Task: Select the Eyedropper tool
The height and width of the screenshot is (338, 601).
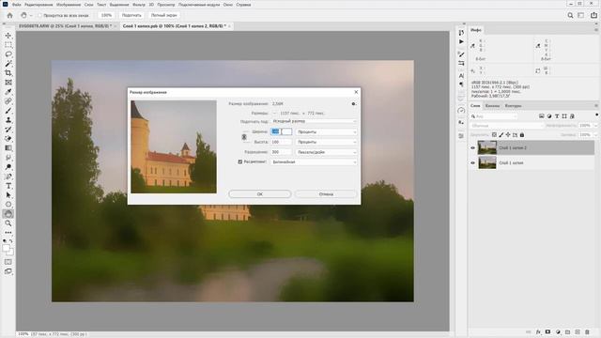Action: [8, 92]
